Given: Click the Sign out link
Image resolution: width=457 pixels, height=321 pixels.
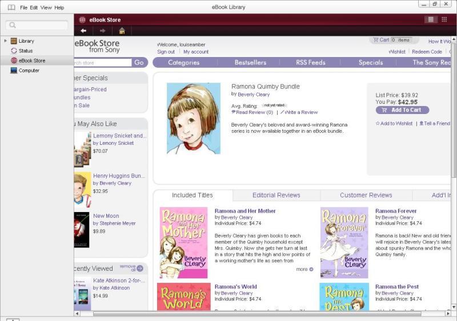Looking at the screenshot, I should pos(166,52).
